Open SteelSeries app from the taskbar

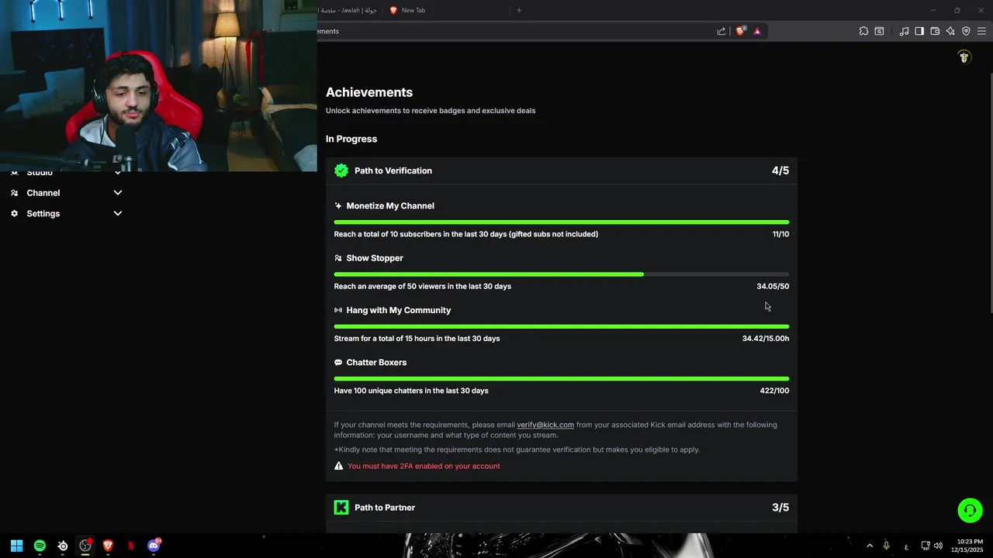(63, 546)
